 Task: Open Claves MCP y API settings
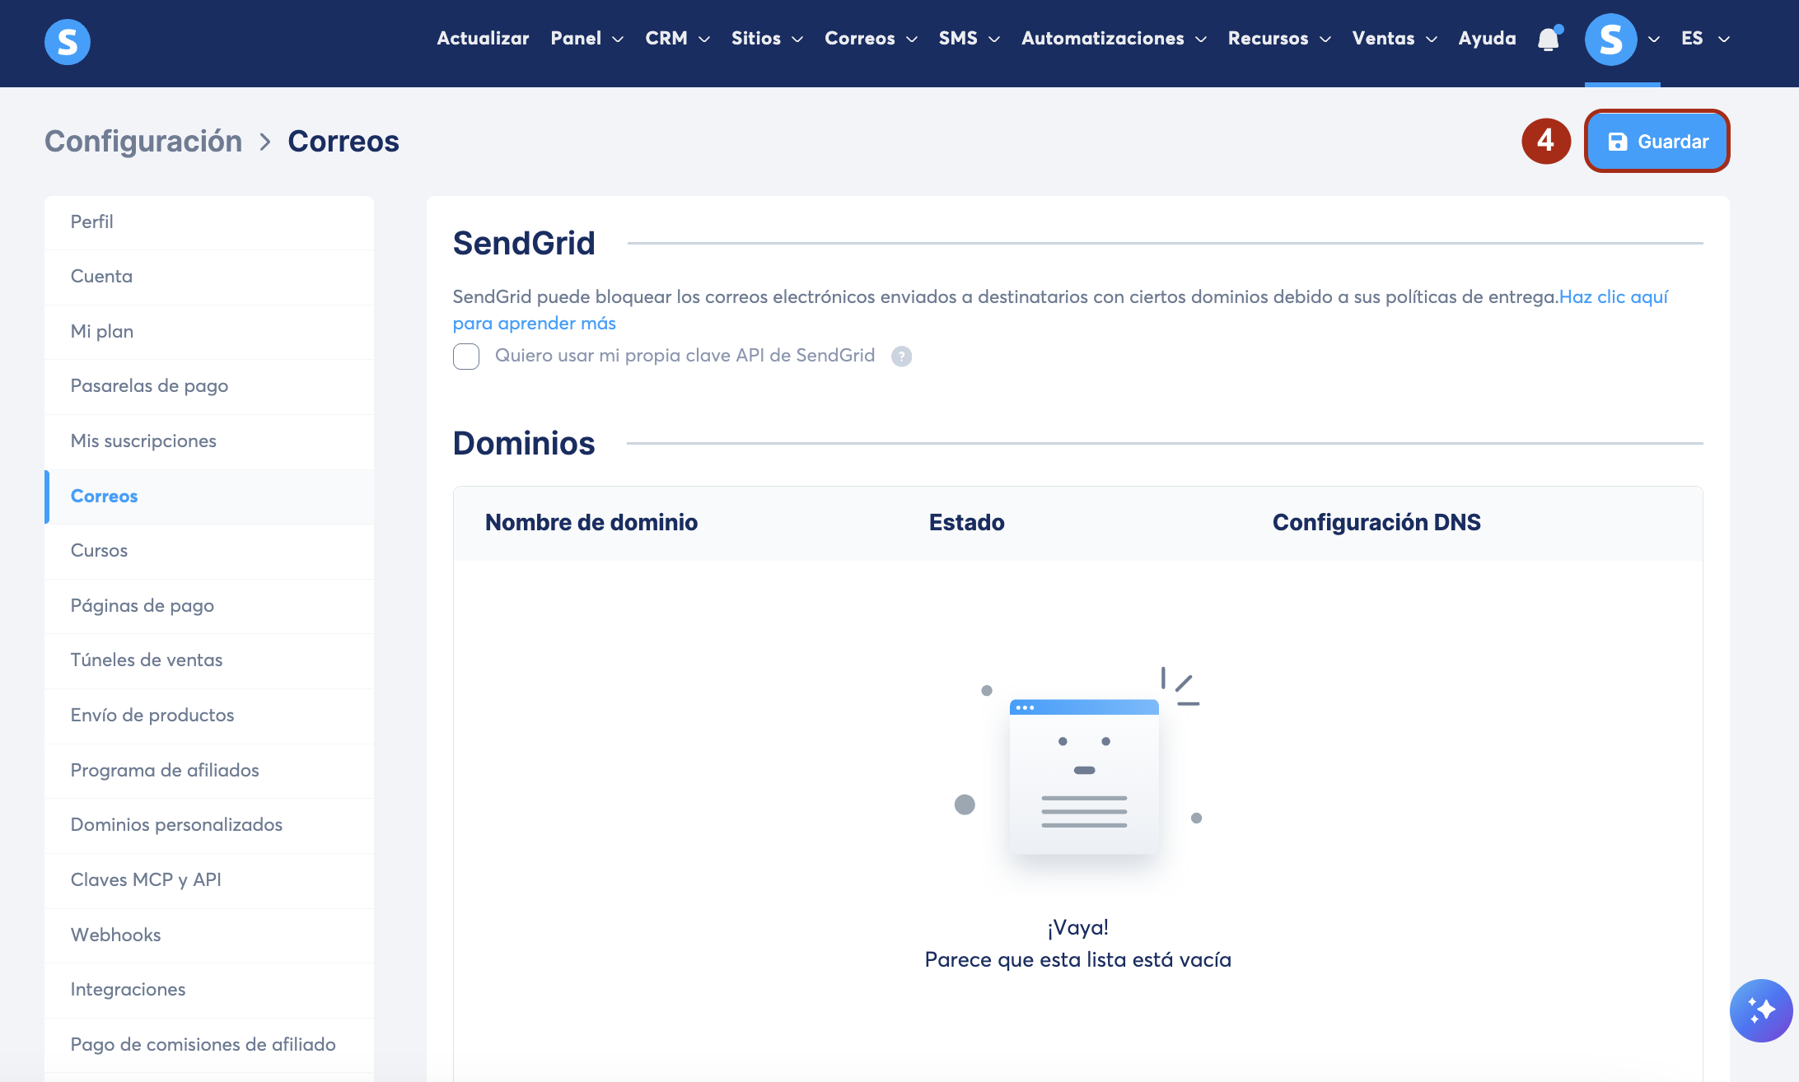tap(209, 880)
